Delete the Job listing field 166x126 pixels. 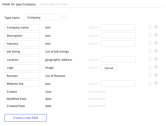(x=156, y=51)
